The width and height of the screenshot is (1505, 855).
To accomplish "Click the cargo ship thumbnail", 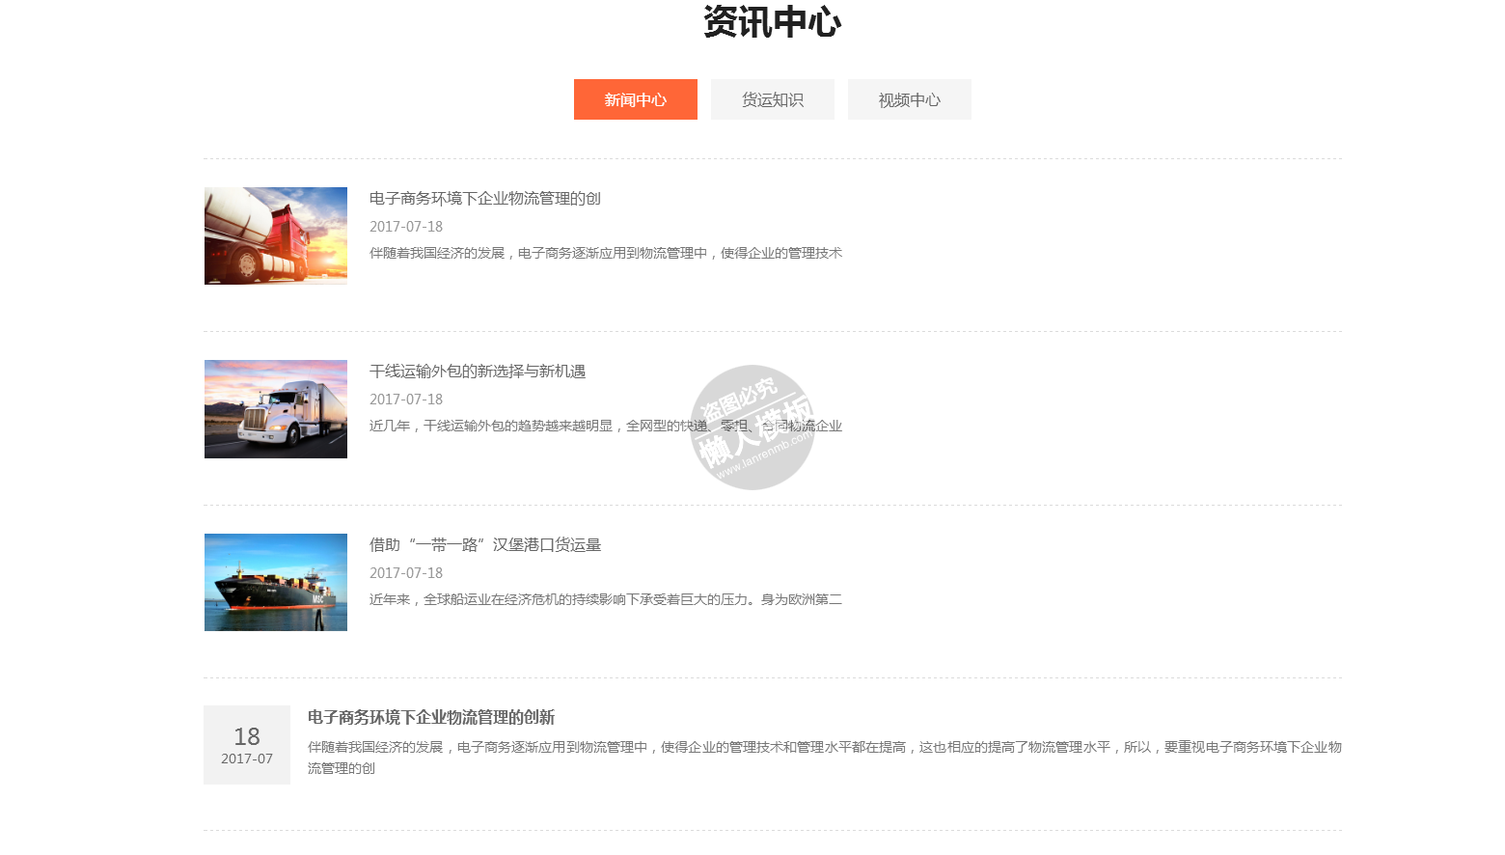I will click(276, 582).
